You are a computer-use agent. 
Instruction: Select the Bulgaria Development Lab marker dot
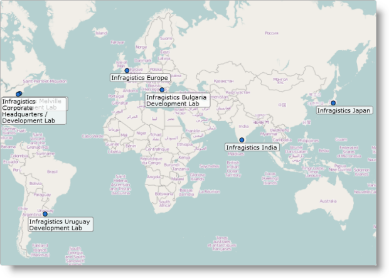[x=162, y=90]
